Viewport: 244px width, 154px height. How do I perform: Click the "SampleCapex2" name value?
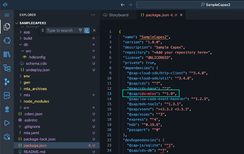coord(154,37)
